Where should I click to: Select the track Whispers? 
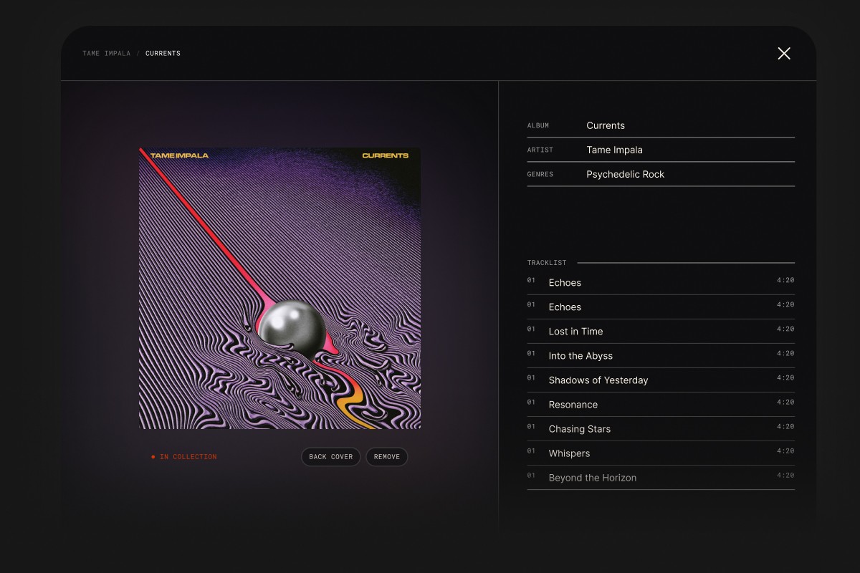point(569,453)
